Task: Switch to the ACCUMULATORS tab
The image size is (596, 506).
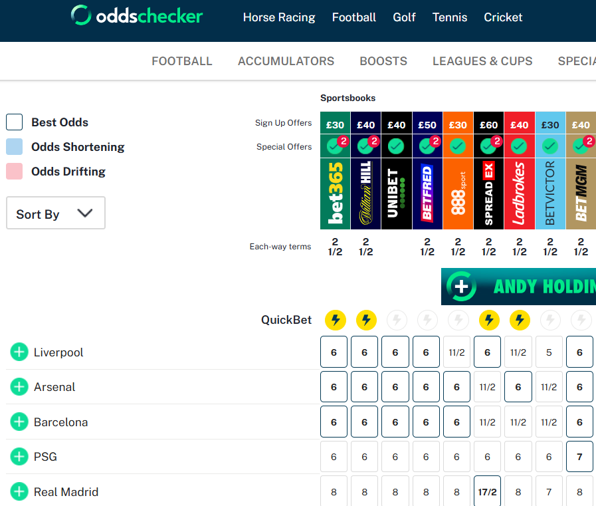Action: point(286,61)
